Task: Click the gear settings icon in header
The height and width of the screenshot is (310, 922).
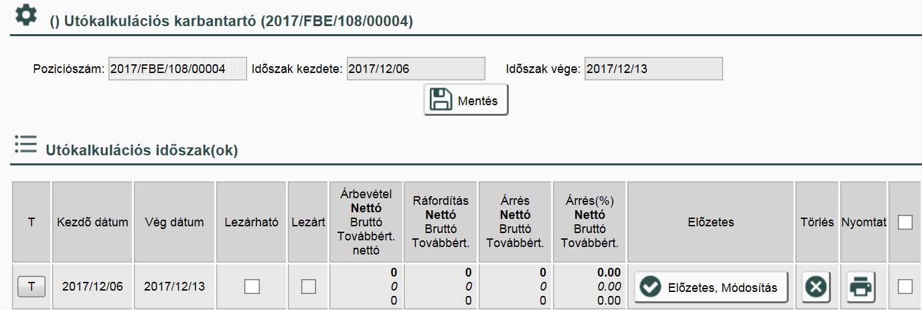Action: (25, 15)
